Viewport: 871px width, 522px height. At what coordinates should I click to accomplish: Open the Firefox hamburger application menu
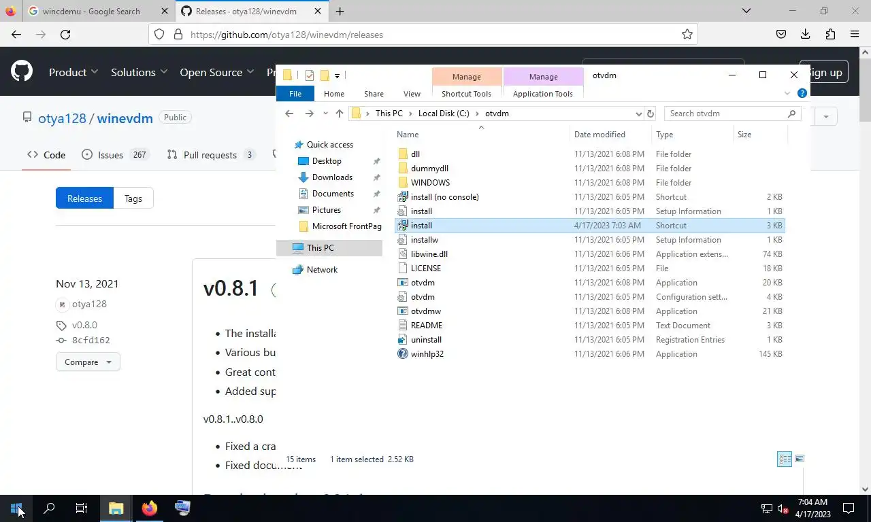855,34
